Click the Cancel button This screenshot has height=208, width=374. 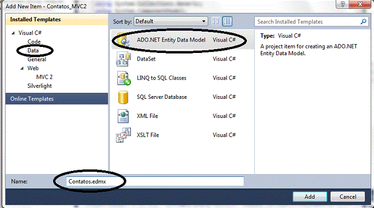[348, 197]
